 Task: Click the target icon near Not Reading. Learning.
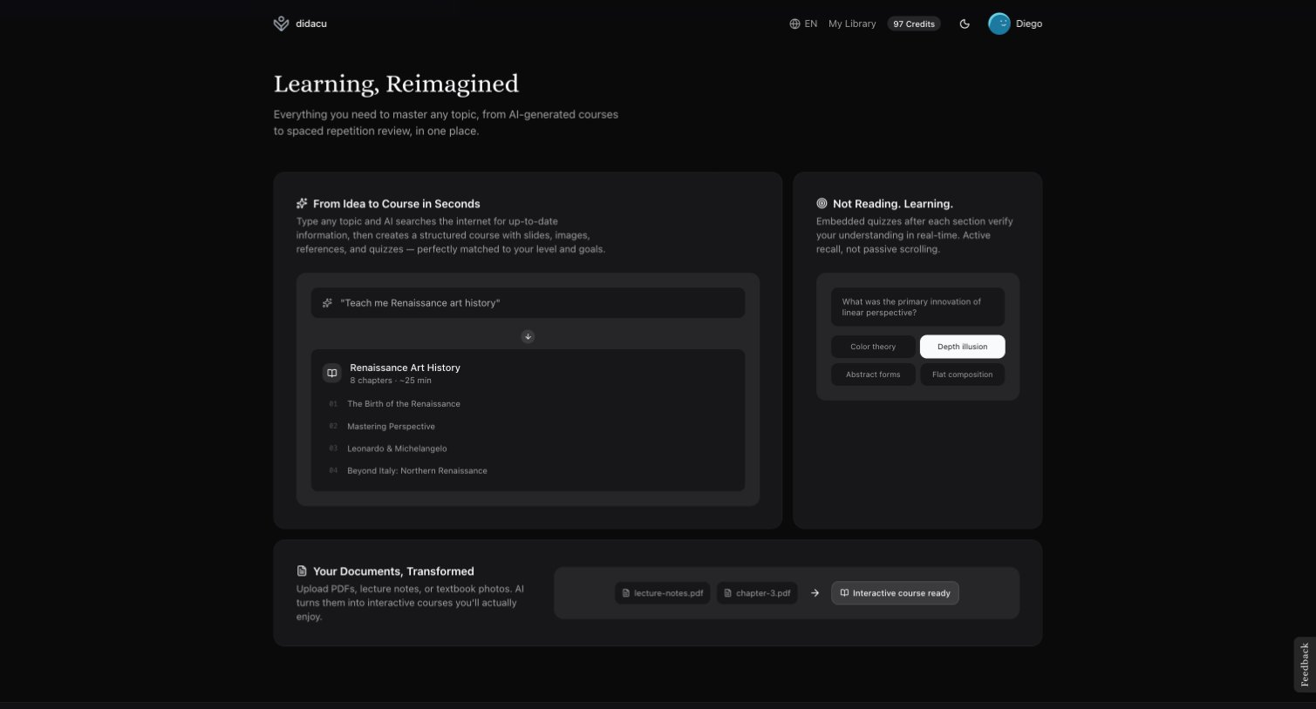pyautogui.click(x=822, y=203)
